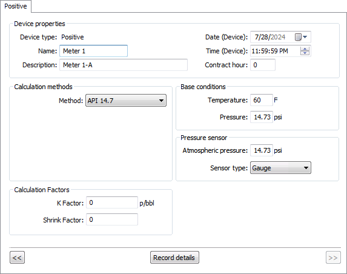Click the p/bbl unit label

(x=147, y=203)
